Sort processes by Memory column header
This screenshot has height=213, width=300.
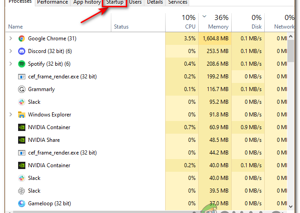(x=215, y=23)
